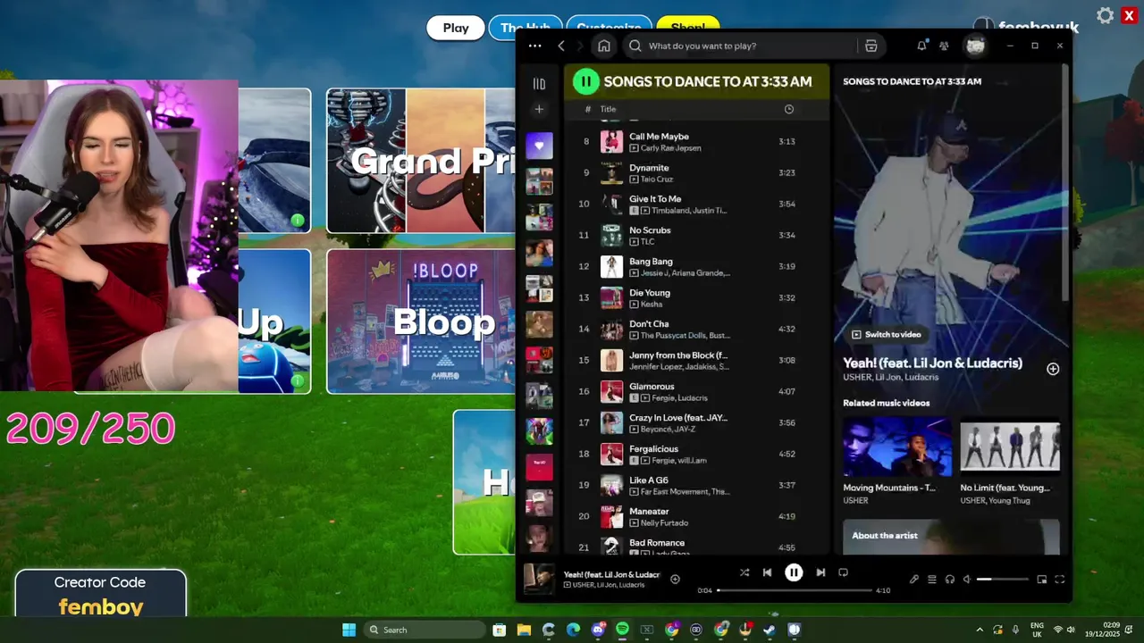
Task: Add Yeah! to library in Now Playing panel
Action: pyautogui.click(x=1053, y=369)
